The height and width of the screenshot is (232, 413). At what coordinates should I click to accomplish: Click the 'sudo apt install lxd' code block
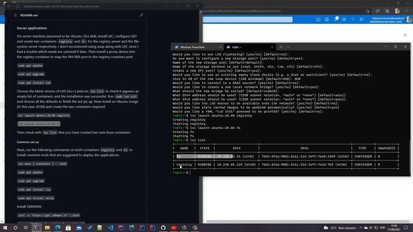click(34, 82)
